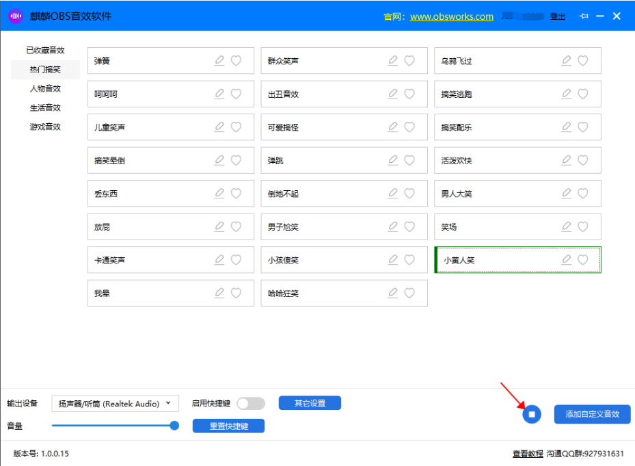Click the pin window icon in title bar
This screenshot has height=466, width=635.
pos(584,16)
